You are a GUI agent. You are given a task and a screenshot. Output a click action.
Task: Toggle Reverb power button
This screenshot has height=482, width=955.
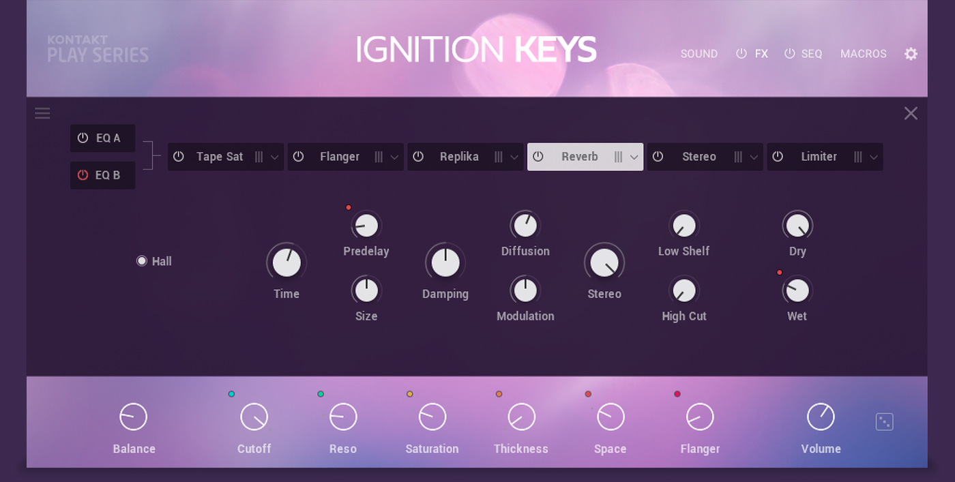(538, 157)
